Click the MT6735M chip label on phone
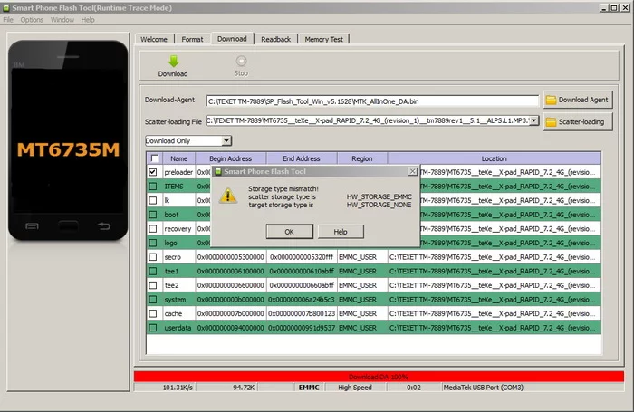The width and height of the screenshot is (634, 412). click(68, 149)
